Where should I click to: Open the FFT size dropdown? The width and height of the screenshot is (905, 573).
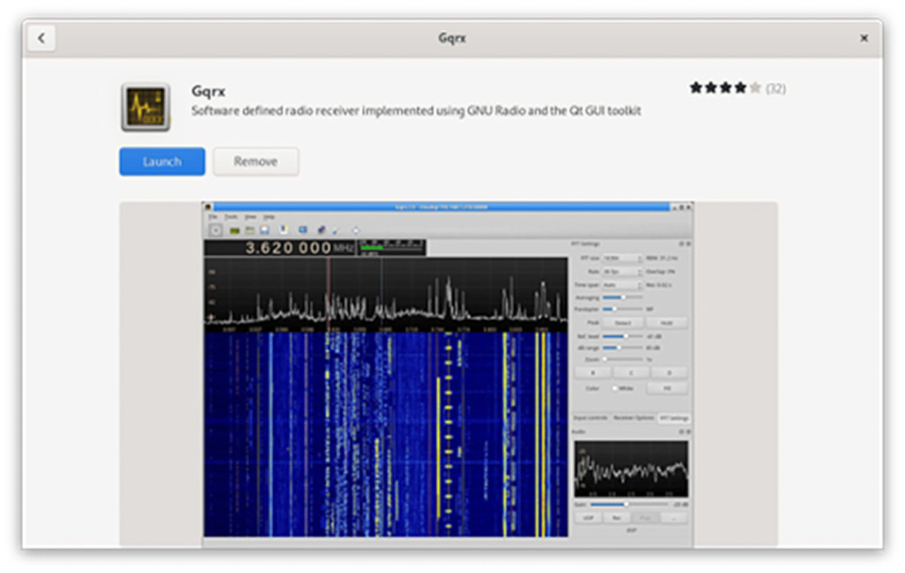point(621,258)
